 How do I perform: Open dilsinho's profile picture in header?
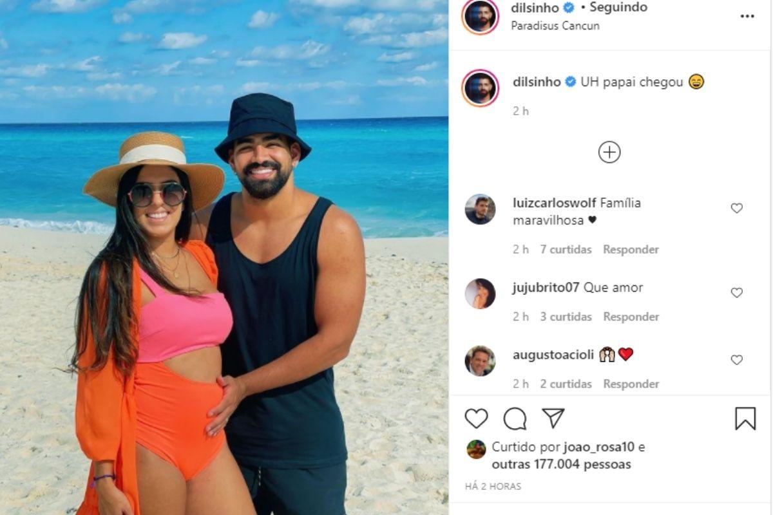pyautogui.click(x=480, y=17)
